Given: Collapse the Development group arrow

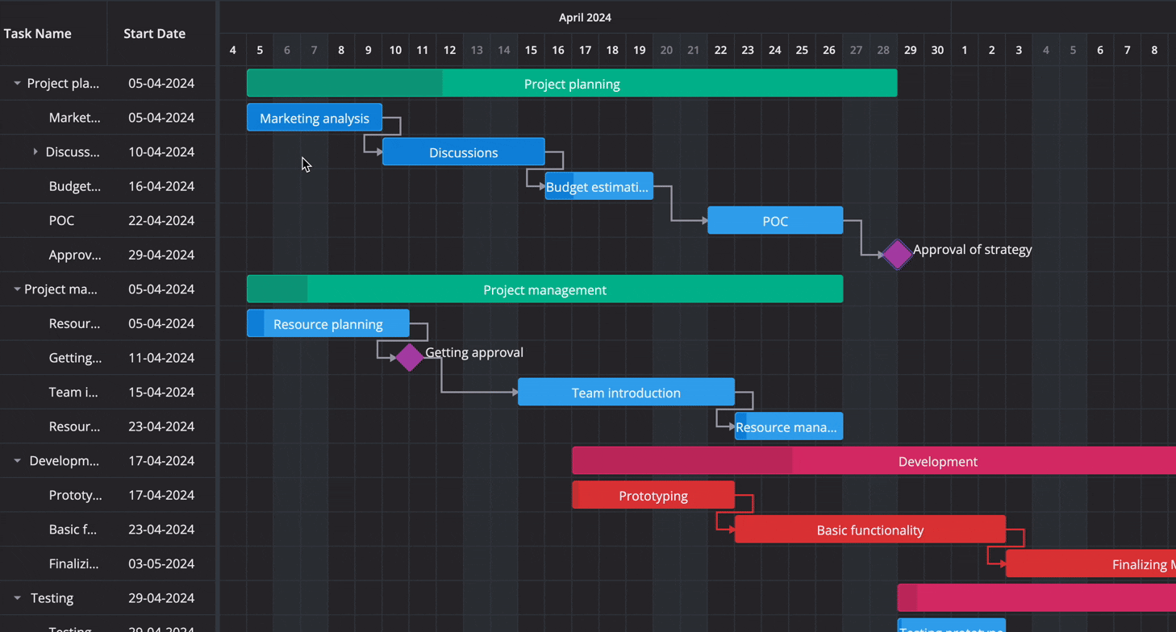Looking at the screenshot, I should pyautogui.click(x=17, y=461).
